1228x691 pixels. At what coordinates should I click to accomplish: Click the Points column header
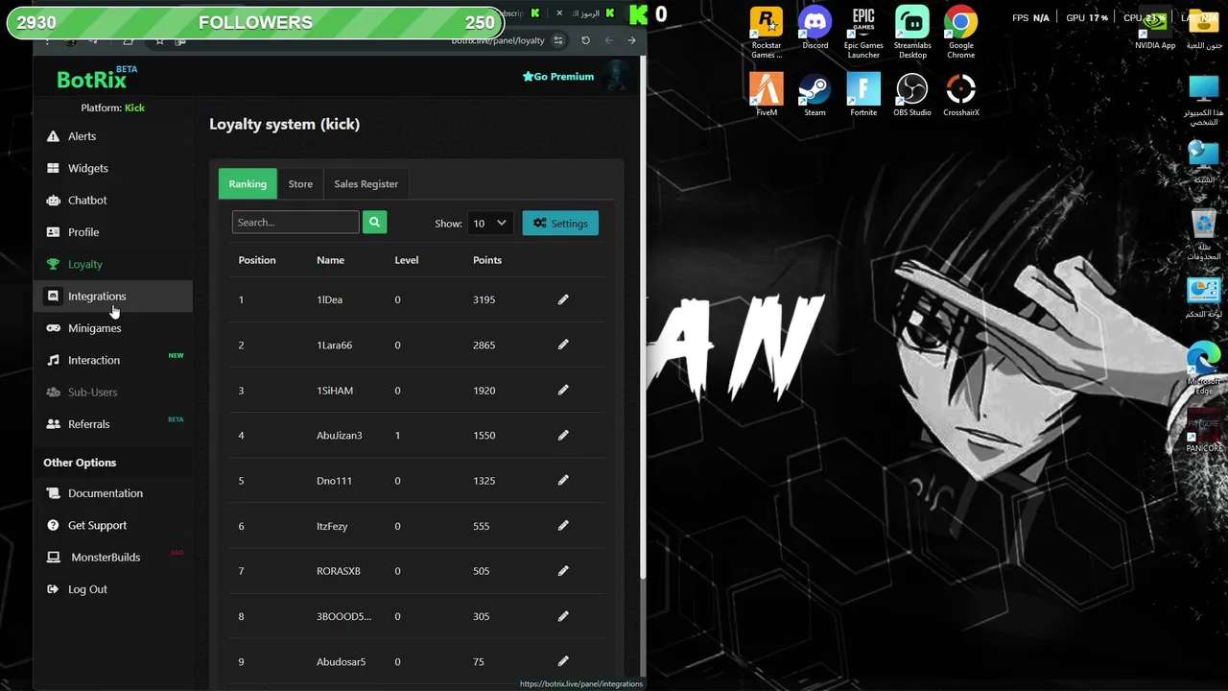pos(487,260)
